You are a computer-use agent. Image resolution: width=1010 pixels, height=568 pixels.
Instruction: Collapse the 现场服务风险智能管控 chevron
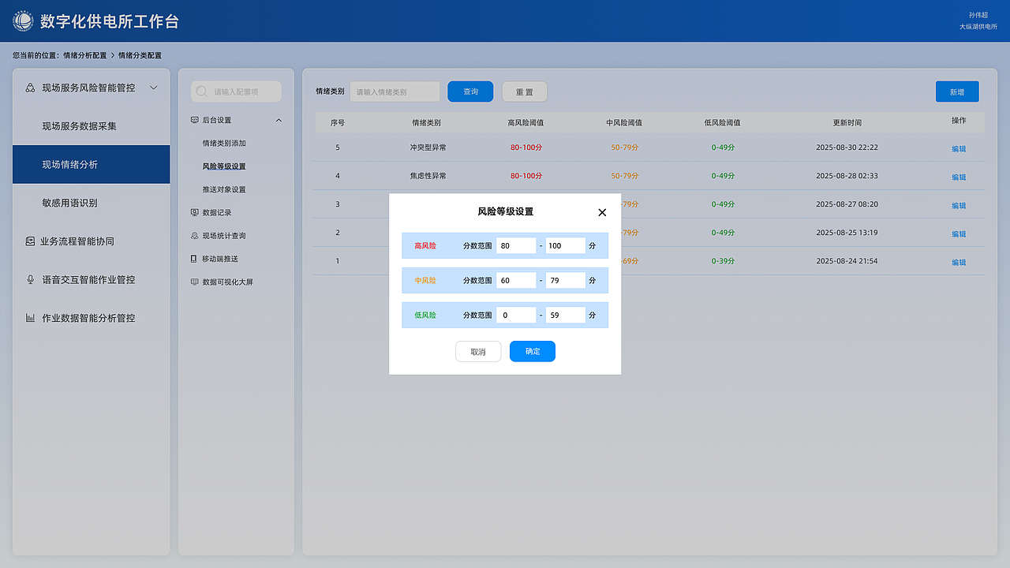154,88
